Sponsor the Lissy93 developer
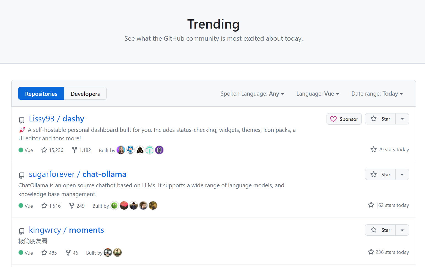The image size is (425, 267). 344,119
